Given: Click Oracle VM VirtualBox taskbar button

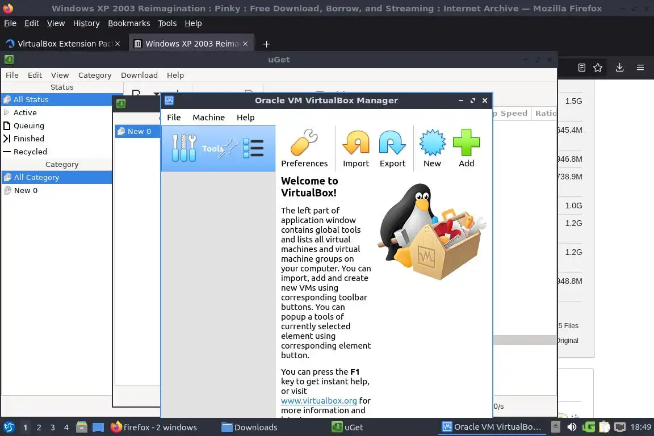Looking at the screenshot, I should [493, 427].
